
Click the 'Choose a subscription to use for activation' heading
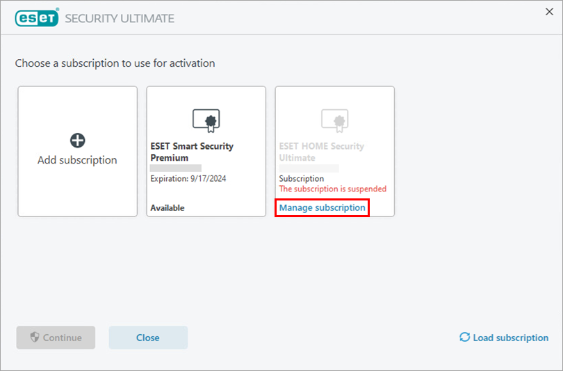click(x=115, y=63)
